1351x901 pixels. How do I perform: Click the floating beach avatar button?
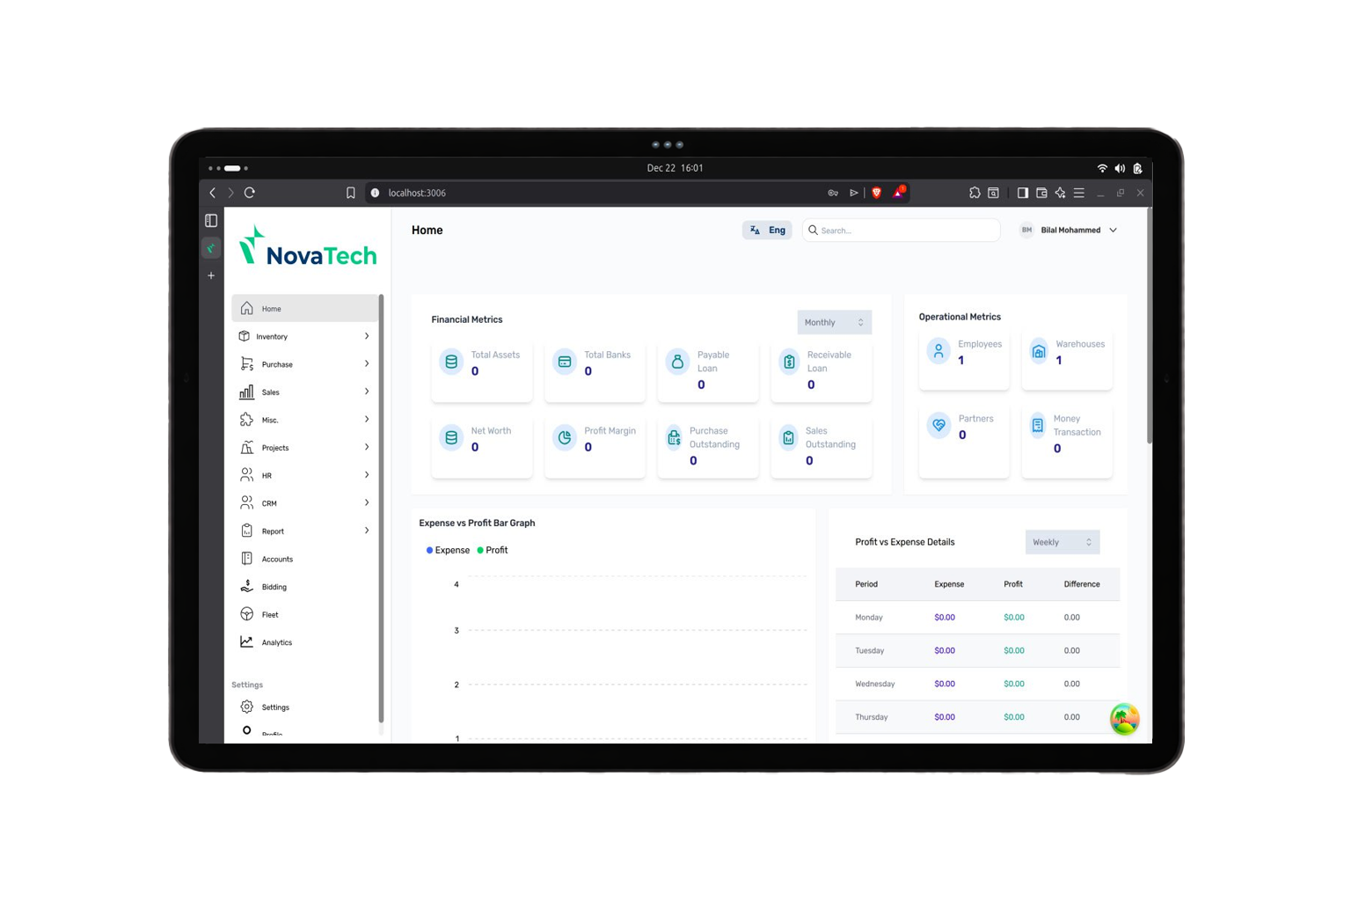pyautogui.click(x=1124, y=719)
